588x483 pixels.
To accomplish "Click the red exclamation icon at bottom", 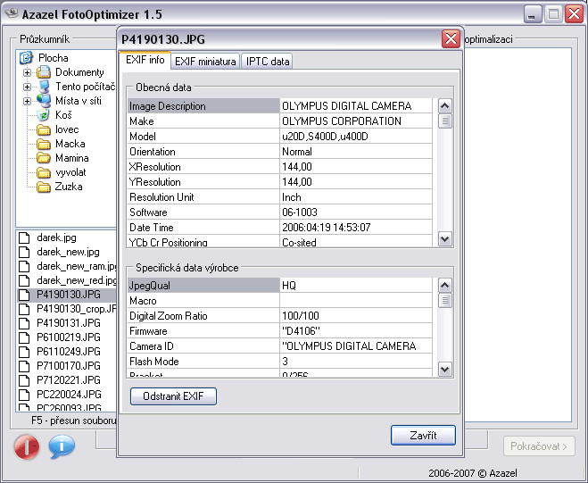I will click(26, 446).
